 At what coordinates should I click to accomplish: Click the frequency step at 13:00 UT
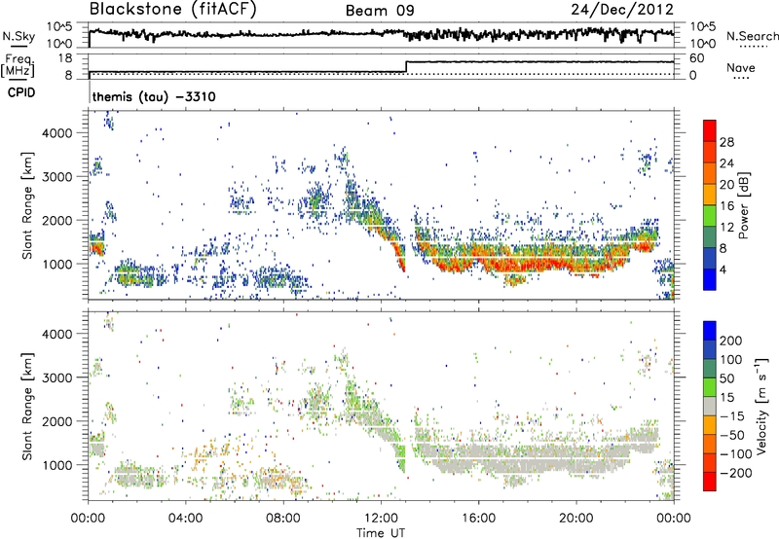point(406,67)
